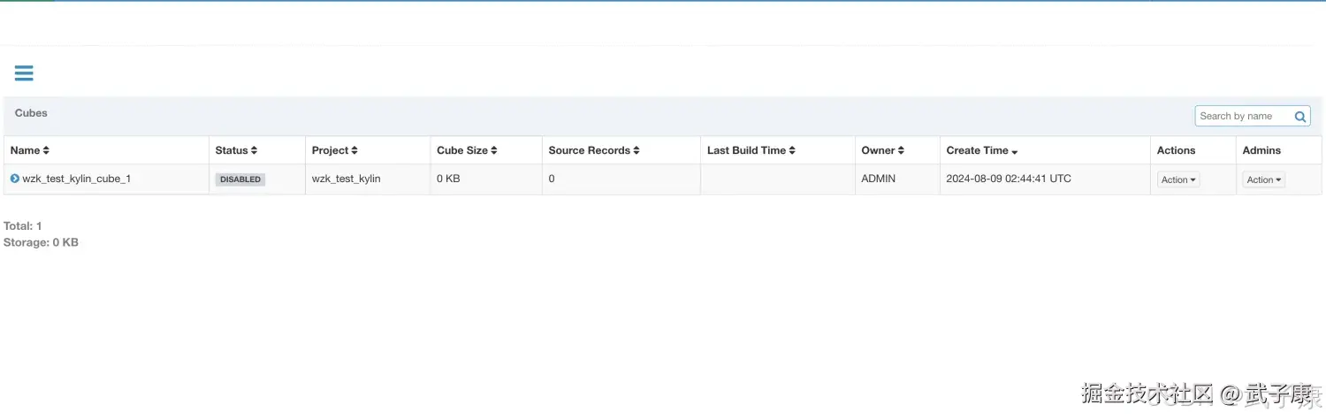1326x420 pixels.
Task: Click the Admins column header
Action: [1261, 151]
